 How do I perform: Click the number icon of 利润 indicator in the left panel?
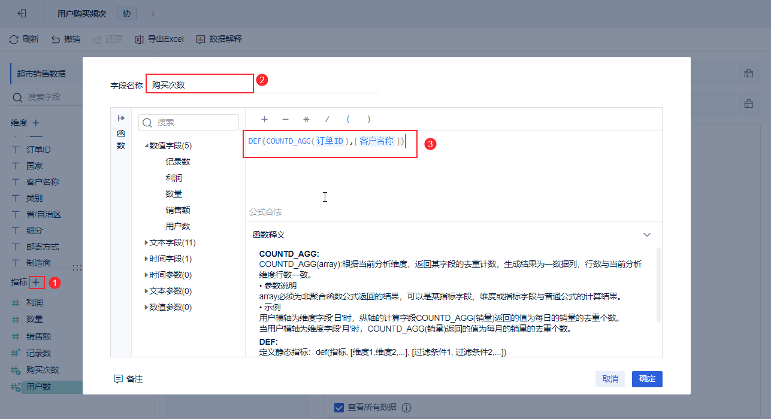pos(16,303)
